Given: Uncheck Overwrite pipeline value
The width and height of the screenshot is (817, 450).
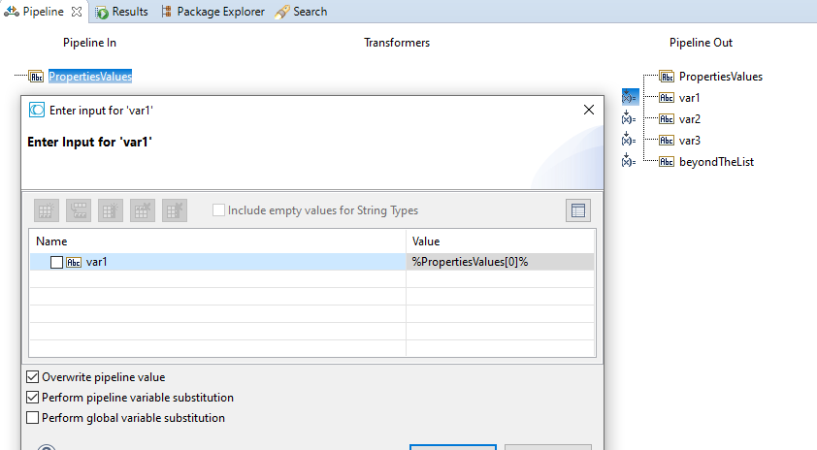Looking at the screenshot, I should point(32,377).
